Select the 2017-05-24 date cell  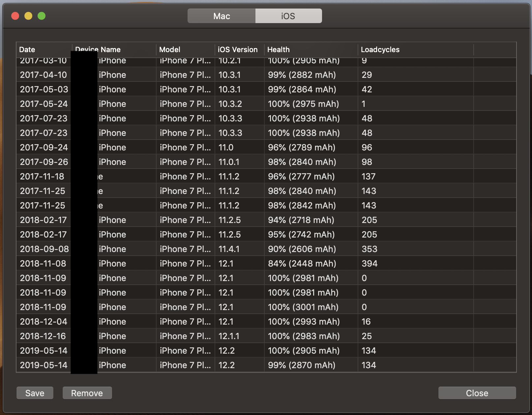[44, 104]
